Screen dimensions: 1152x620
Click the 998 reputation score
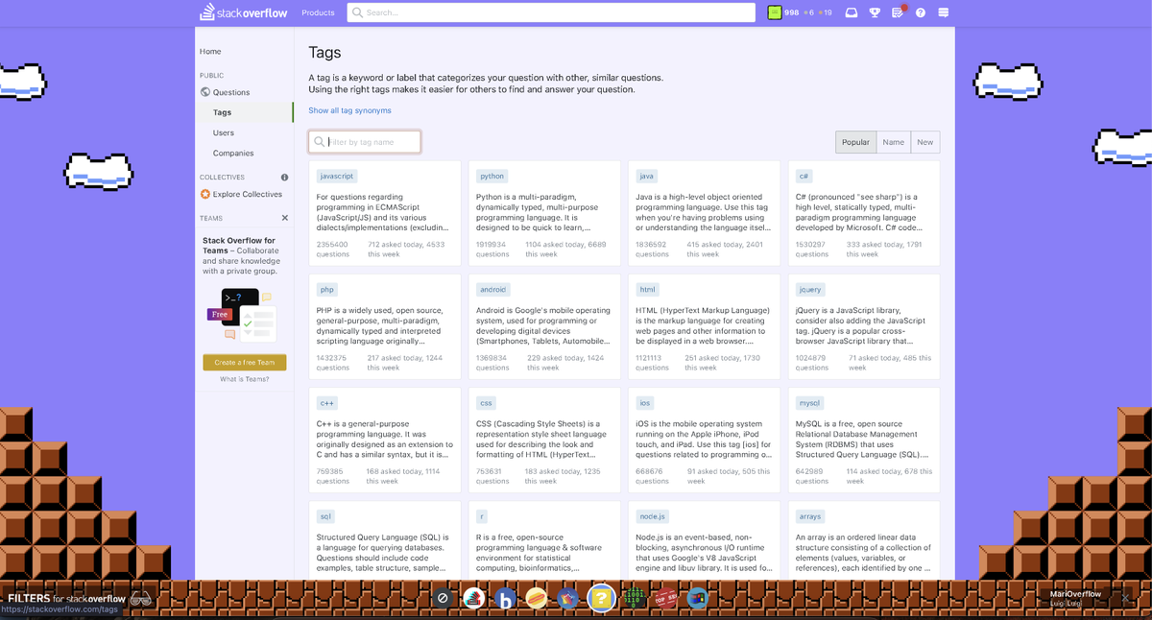tap(792, 12)
